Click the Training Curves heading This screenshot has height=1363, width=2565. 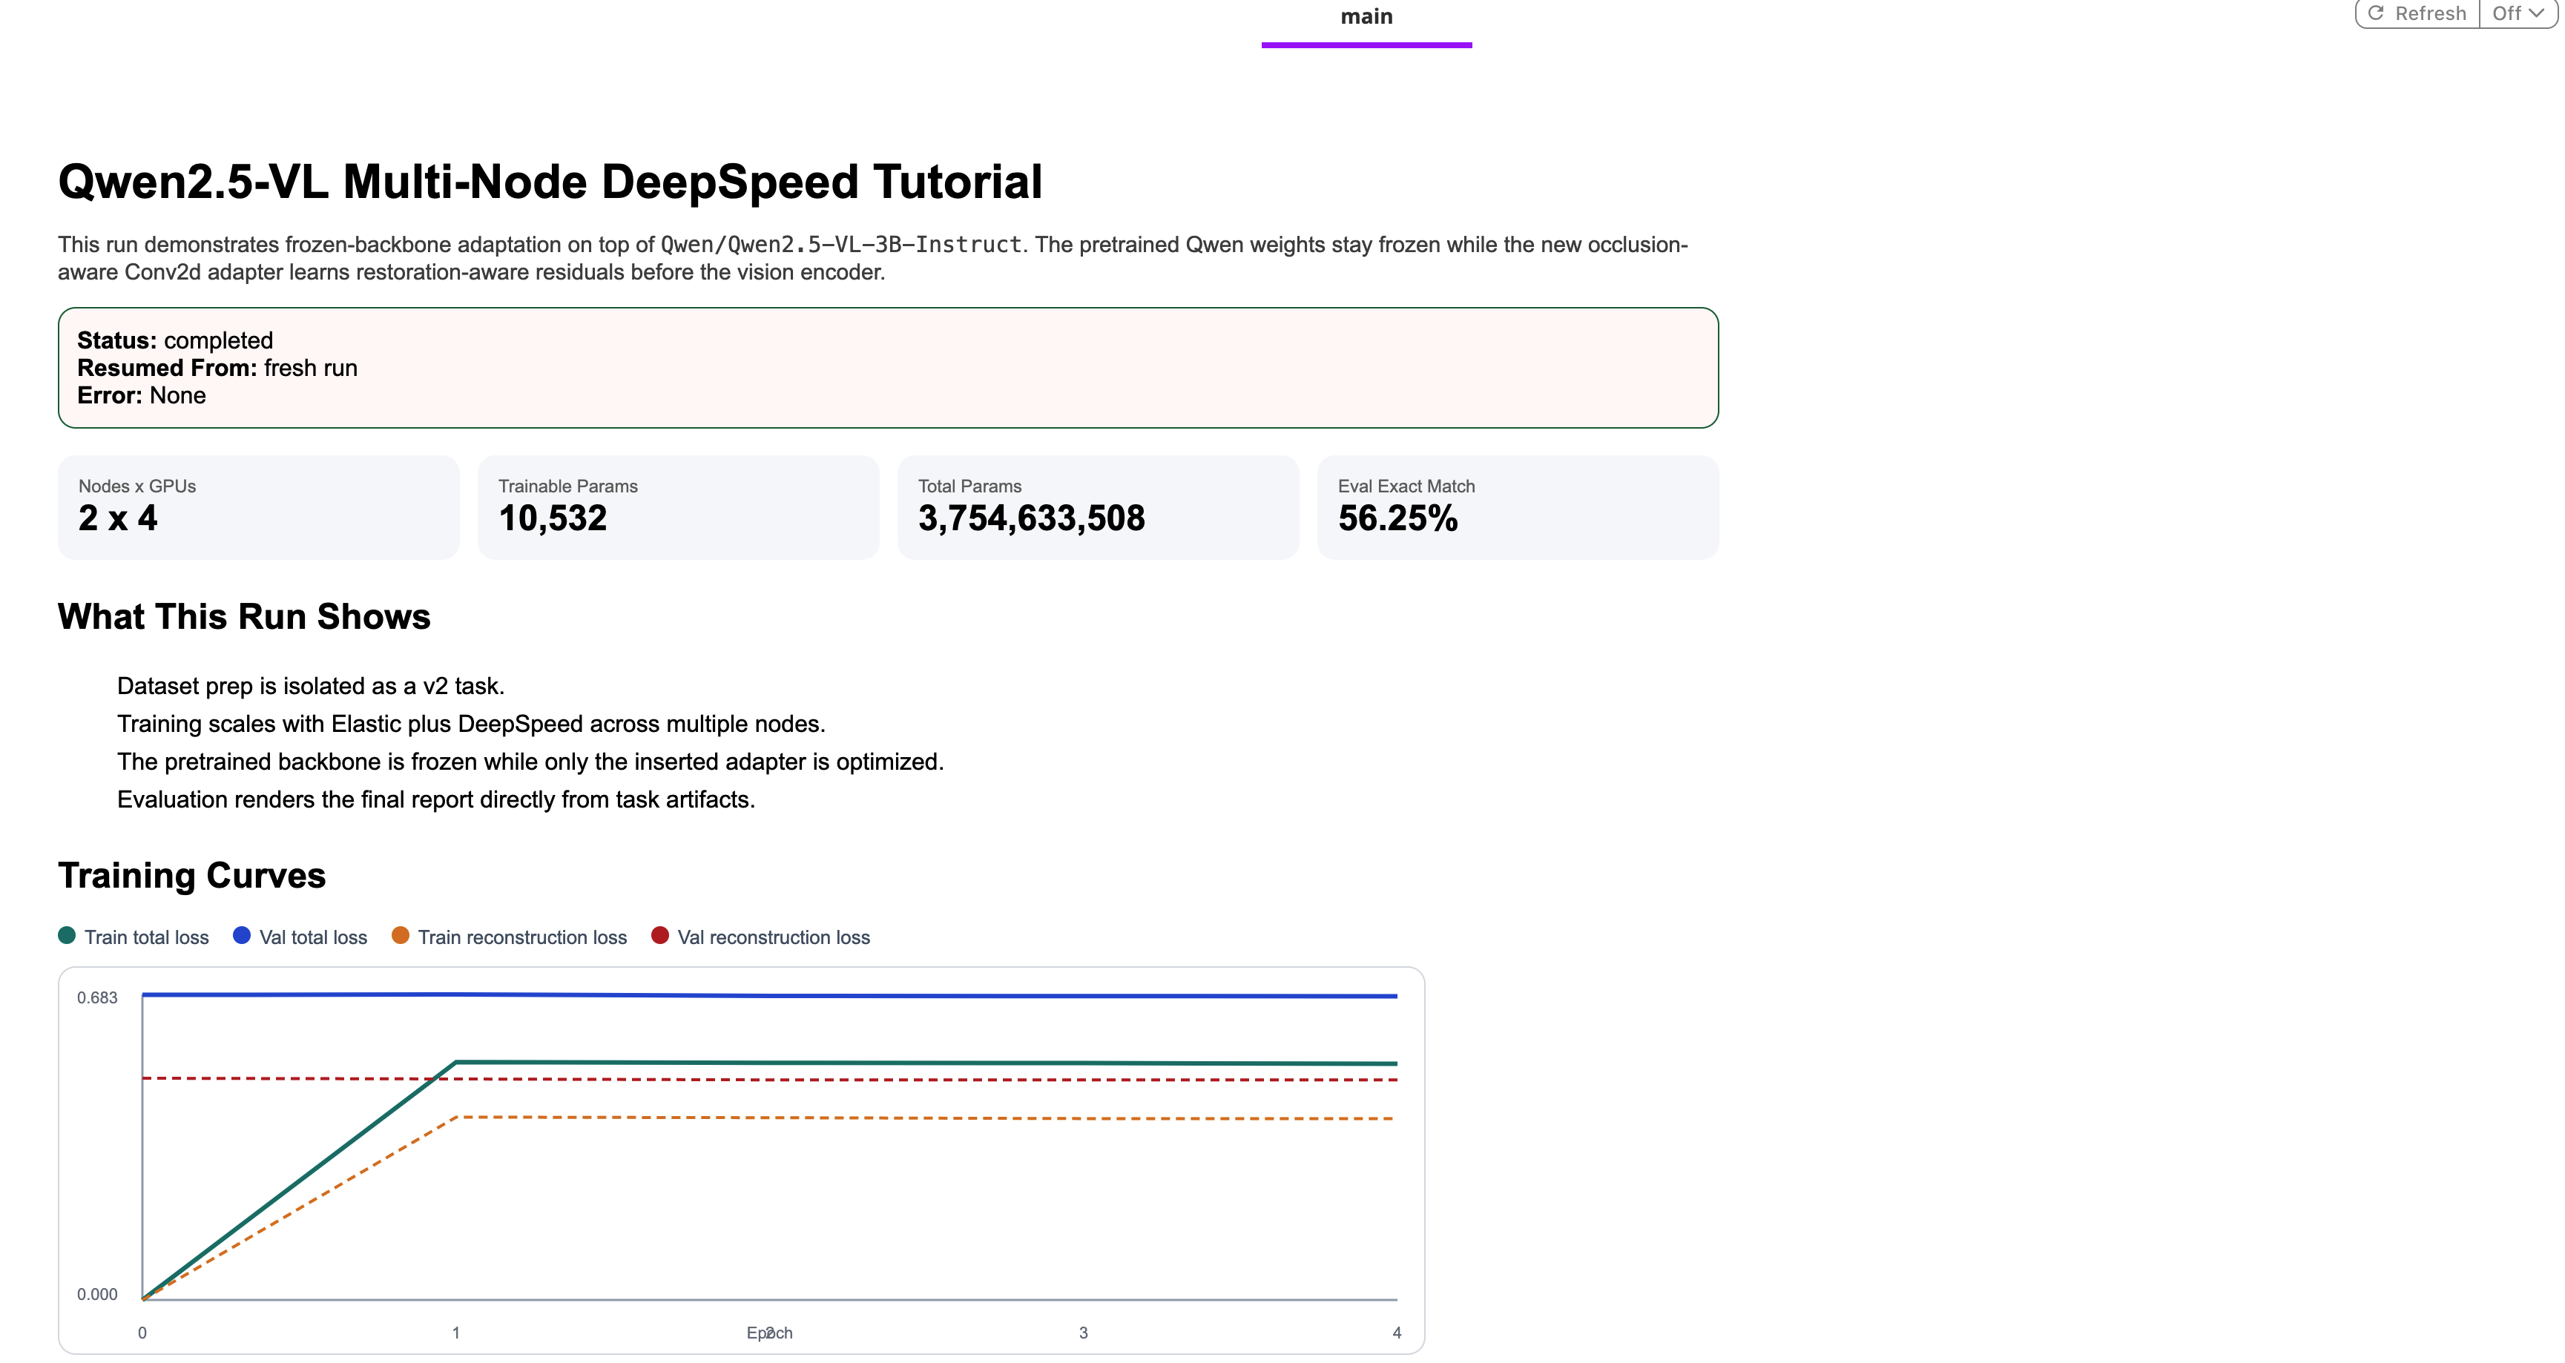click(191, 875)
